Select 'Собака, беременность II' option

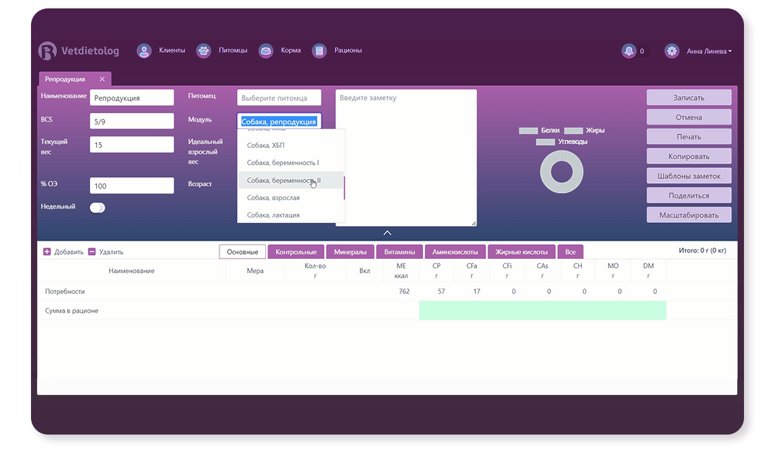point(284,181)
